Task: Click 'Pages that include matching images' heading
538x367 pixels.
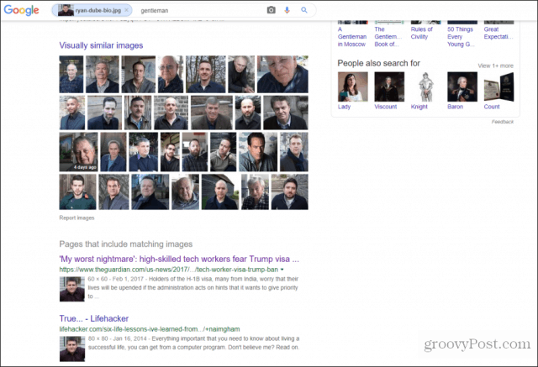Action: (x=126, y=244)
